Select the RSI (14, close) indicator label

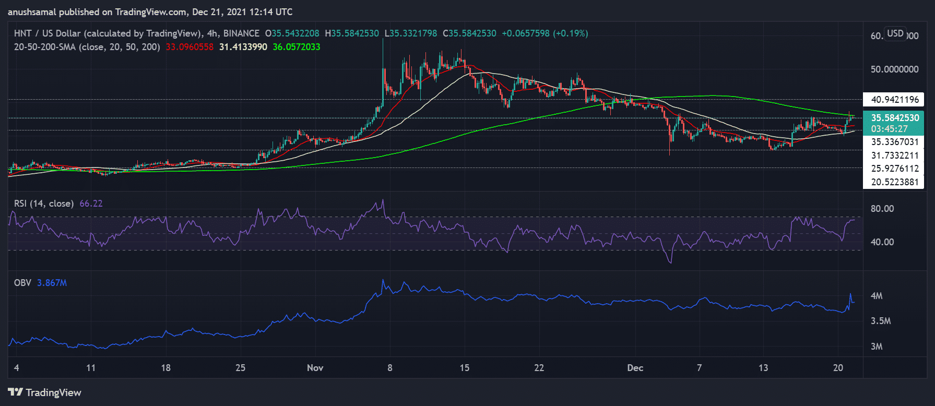pos(44,204)
